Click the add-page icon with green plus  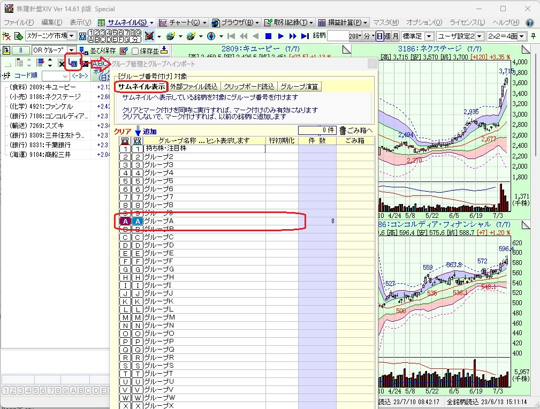19,36
